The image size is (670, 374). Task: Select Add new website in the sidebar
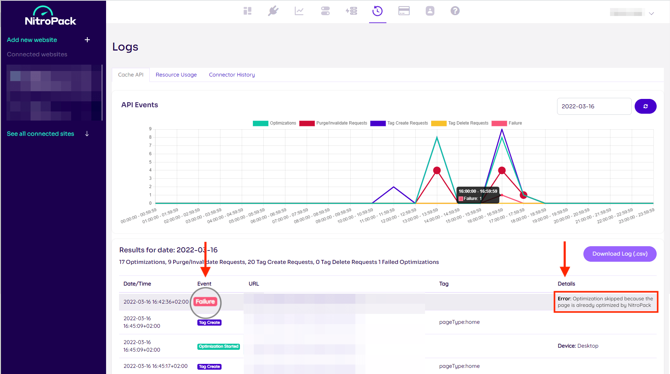[x=32, y=40]
